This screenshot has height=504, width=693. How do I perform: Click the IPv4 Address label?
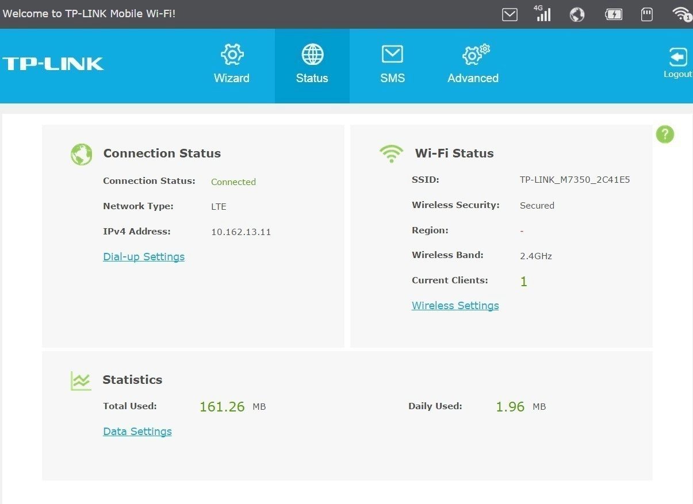point(137,232)
